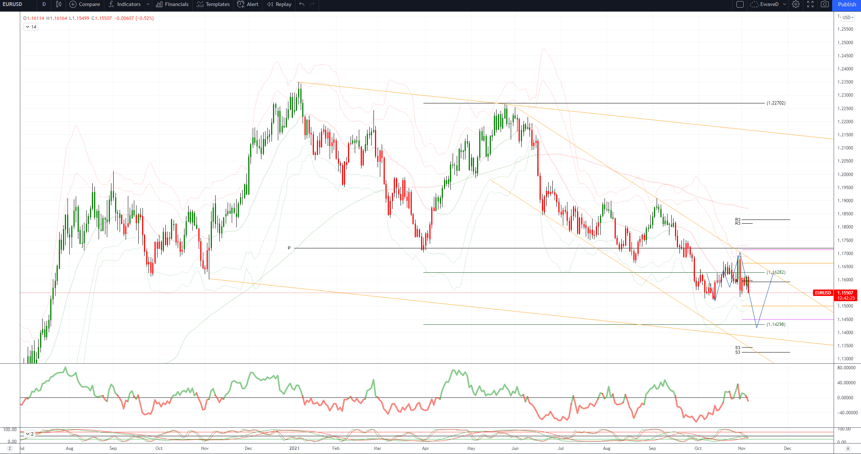
Task: Click the lower S3 pivot label
Action: coord(738,352)
